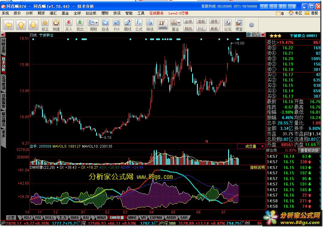
Task: Click the up arrow toolbar icon
Action: coord(21,25)
